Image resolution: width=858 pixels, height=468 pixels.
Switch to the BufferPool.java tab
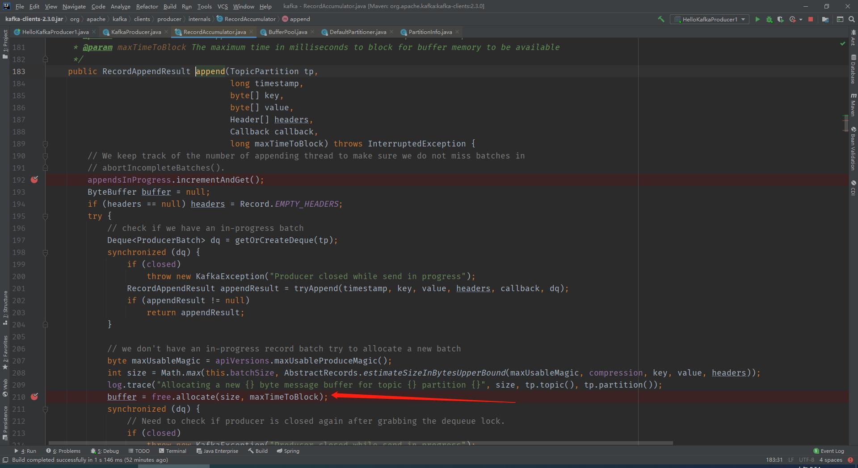(x=287, y=32)
